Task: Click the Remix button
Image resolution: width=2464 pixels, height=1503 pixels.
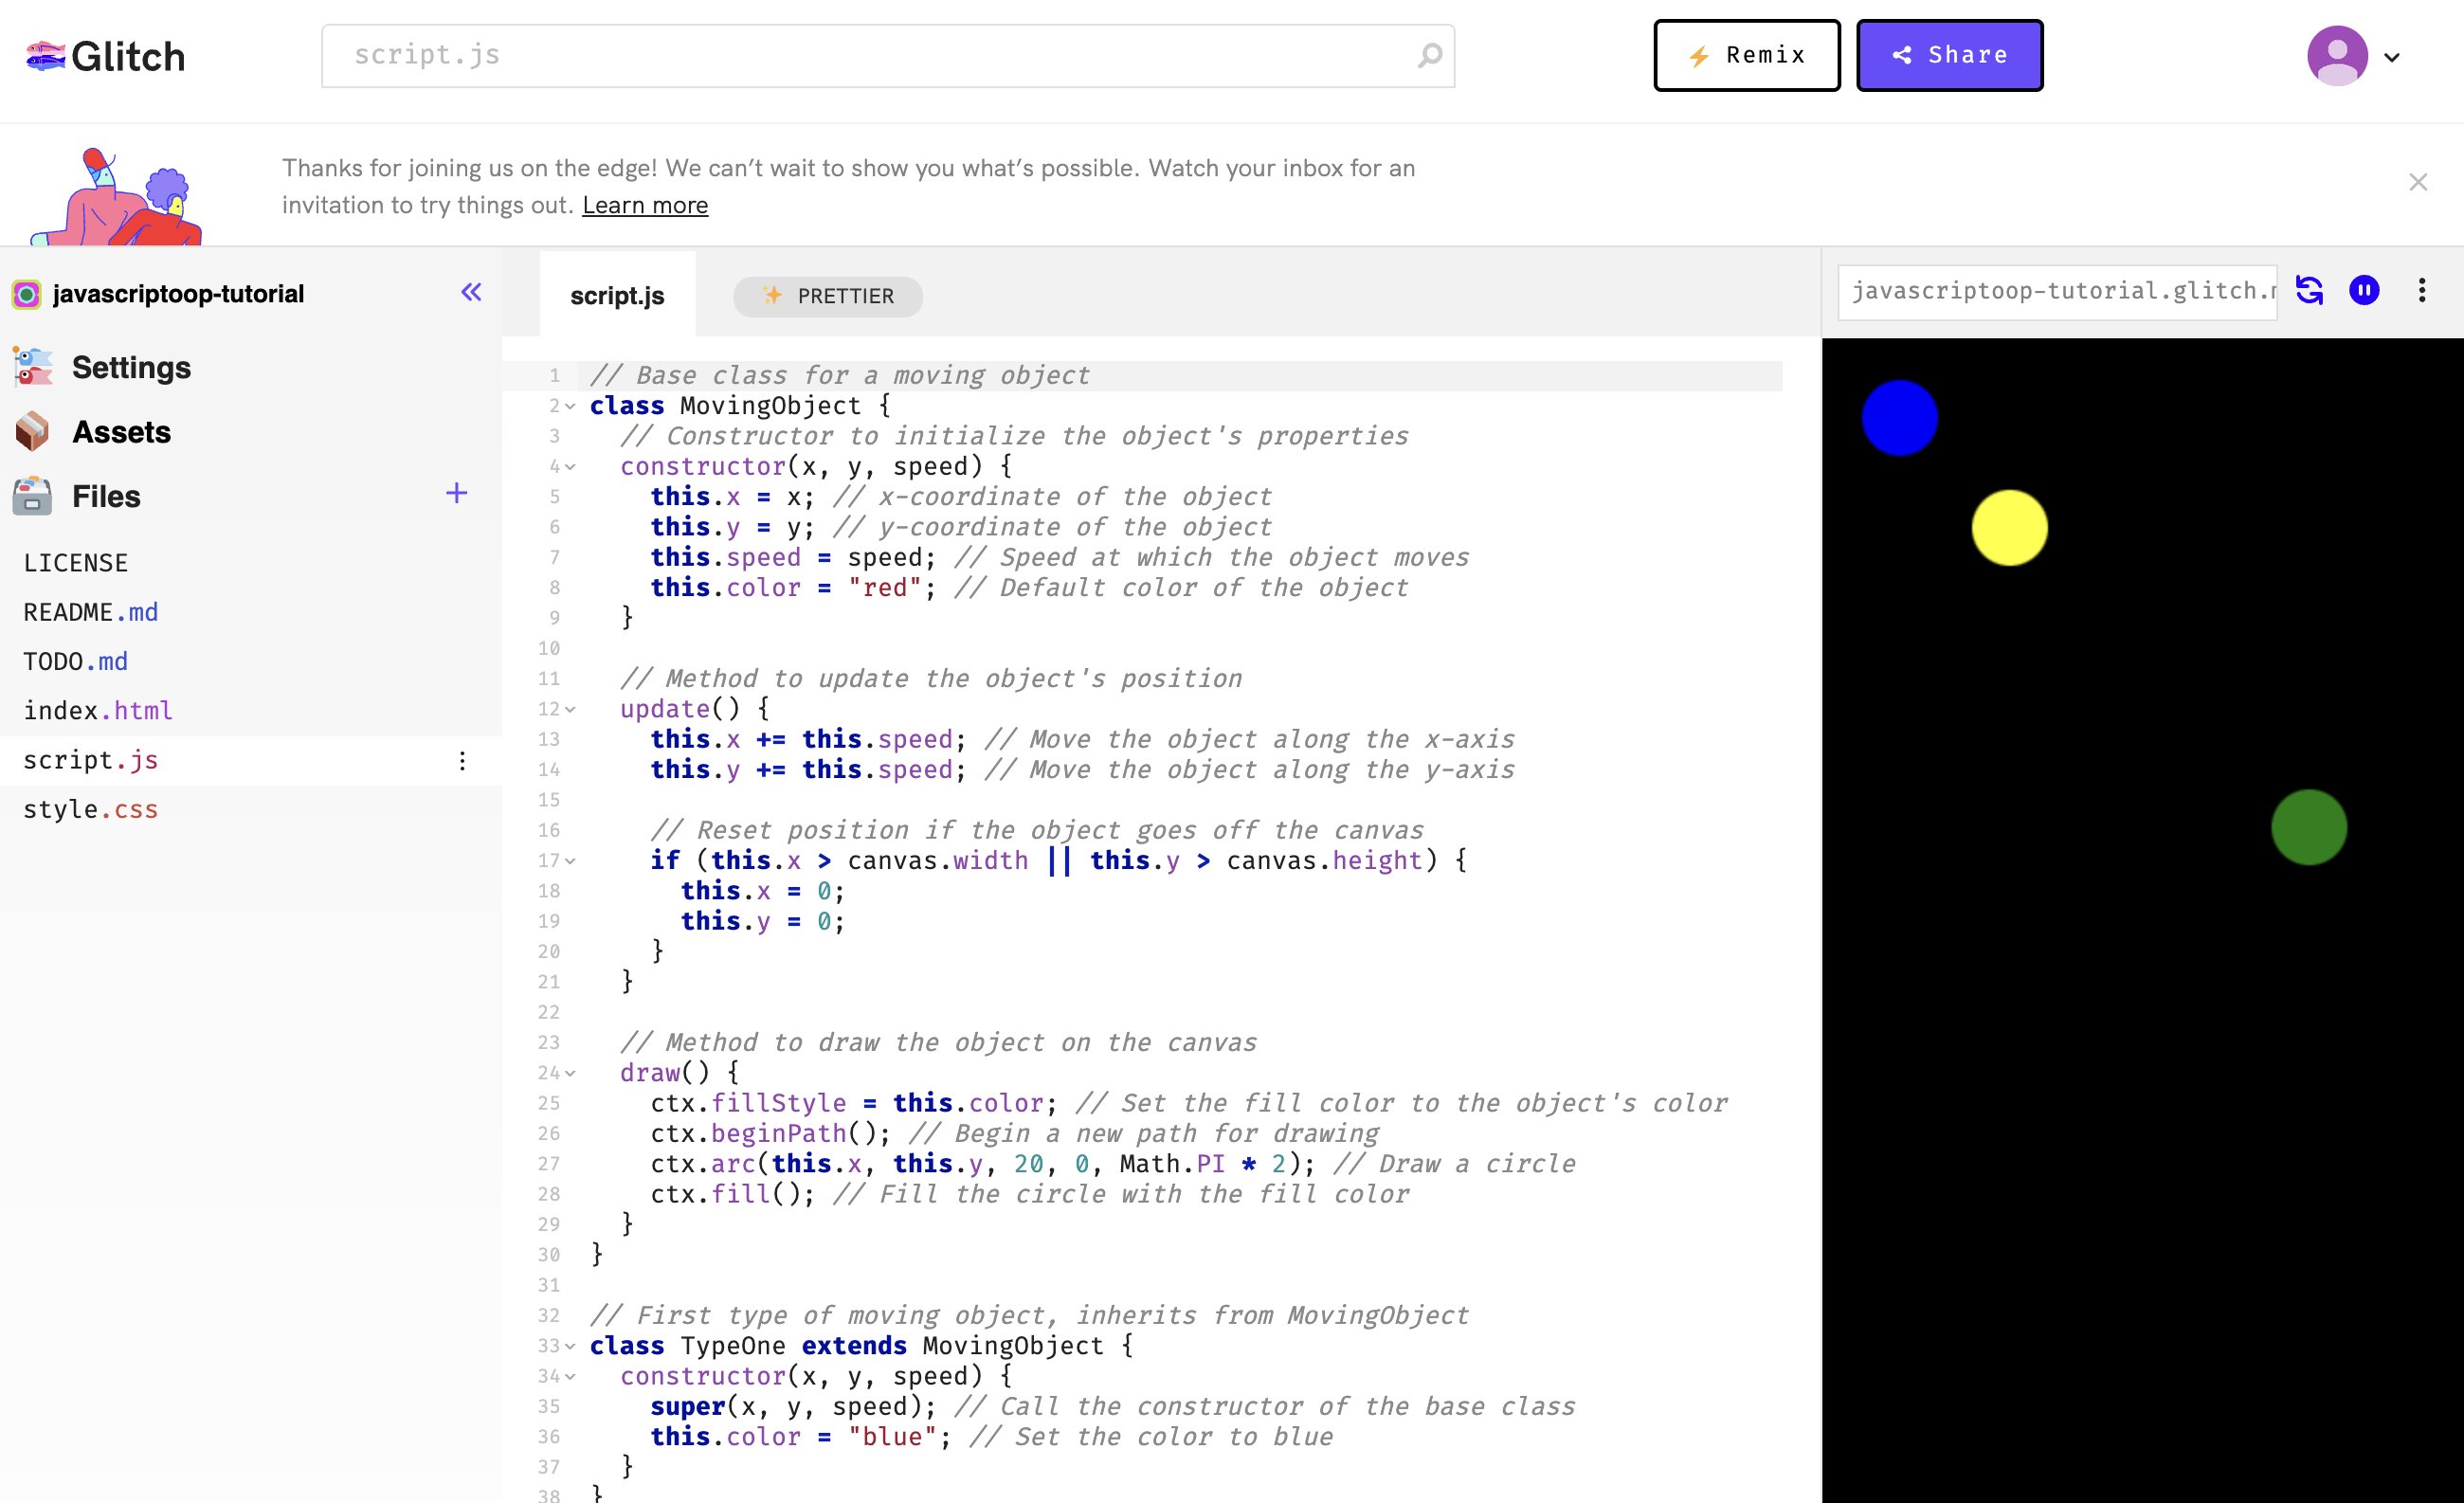Action: (x=1746, y=55)
